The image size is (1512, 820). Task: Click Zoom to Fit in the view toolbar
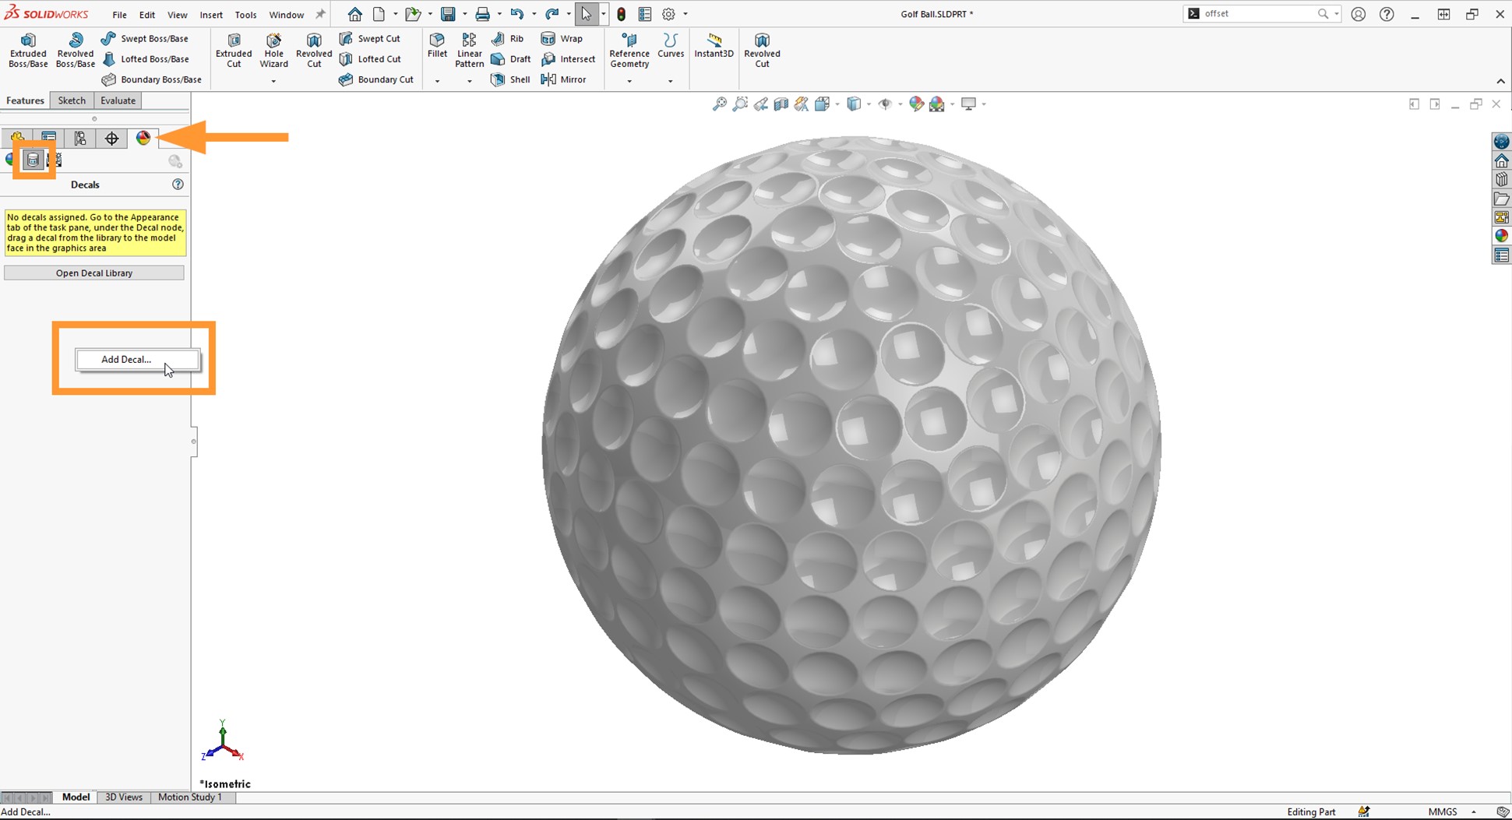[718, 104]
